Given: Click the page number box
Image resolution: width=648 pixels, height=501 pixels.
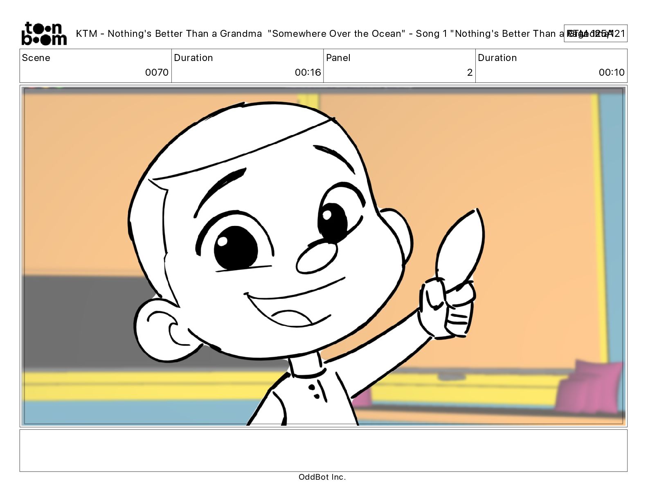Looking at the screenshot, I should pyautogui.click(x=595, y=34).
